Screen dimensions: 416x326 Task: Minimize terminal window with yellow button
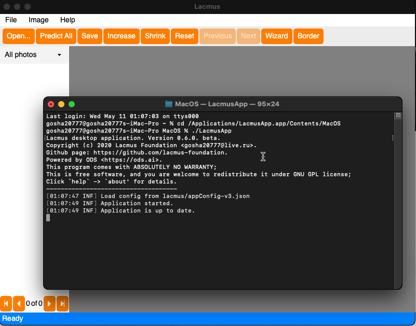point(61,104)
